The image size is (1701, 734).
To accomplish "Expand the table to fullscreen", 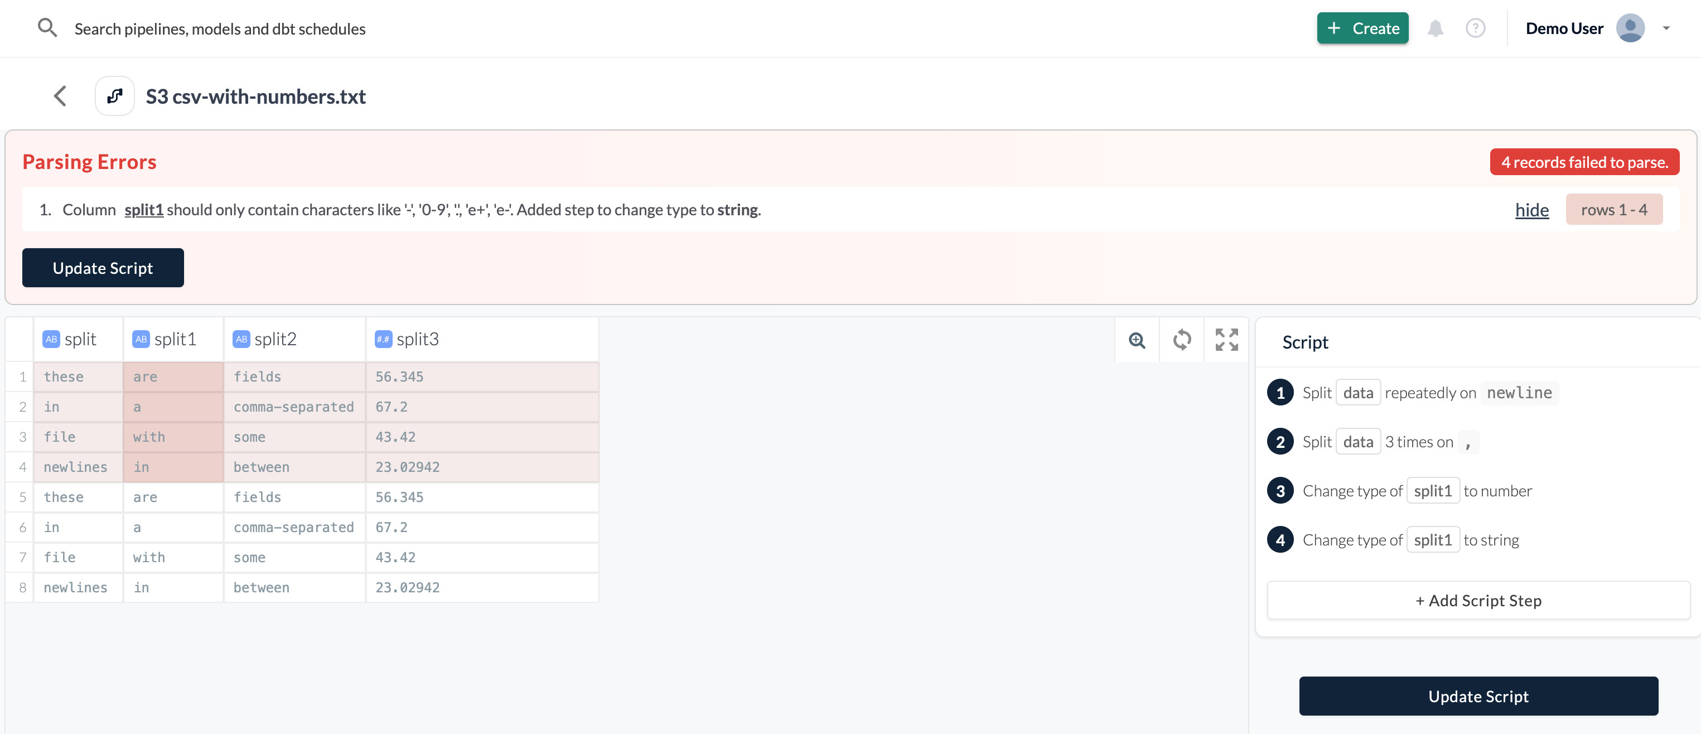I will [x=1226, y=340].
